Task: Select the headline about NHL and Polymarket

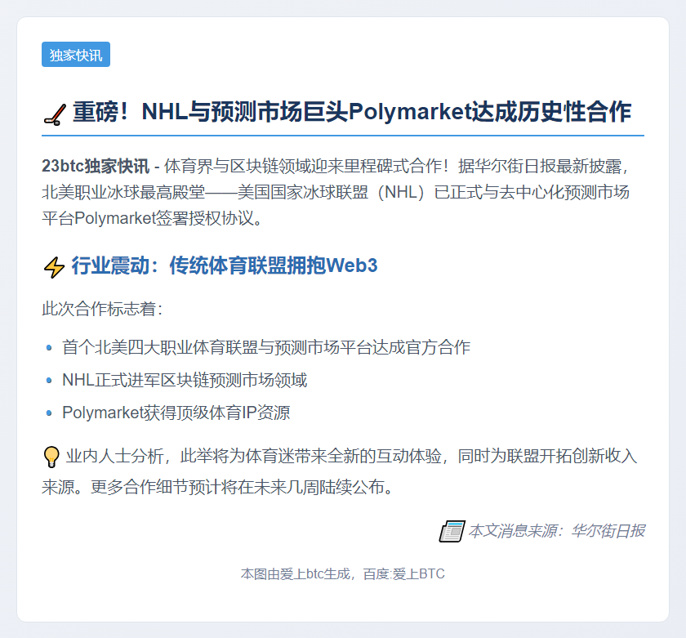Action: [x=351, y=112]
